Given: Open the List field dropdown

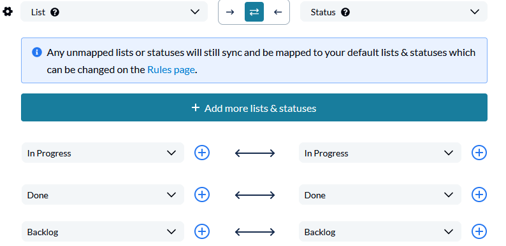Looking at the screenshot, I should 114,11.
